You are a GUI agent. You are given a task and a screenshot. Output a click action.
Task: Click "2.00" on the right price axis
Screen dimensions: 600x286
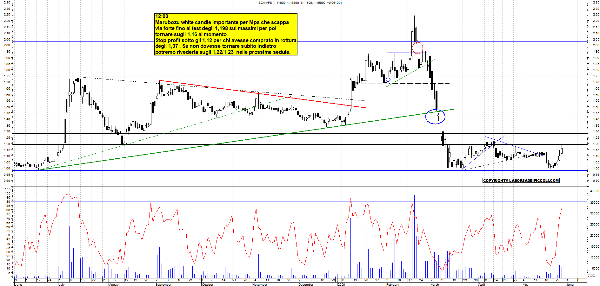[596, 45]
